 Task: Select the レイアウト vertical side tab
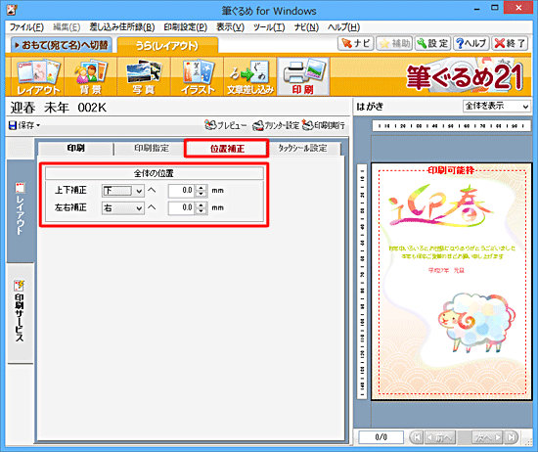(x=20, y=210)
